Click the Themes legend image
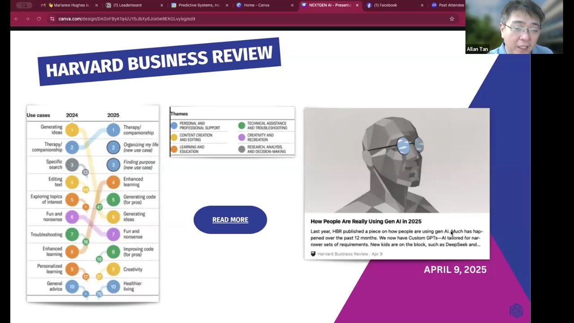 [232, 132]
